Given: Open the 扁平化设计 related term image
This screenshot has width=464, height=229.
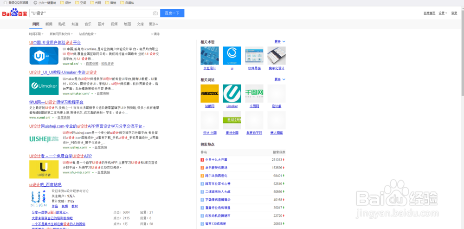Looking at the screenshot, I should 277,56.
